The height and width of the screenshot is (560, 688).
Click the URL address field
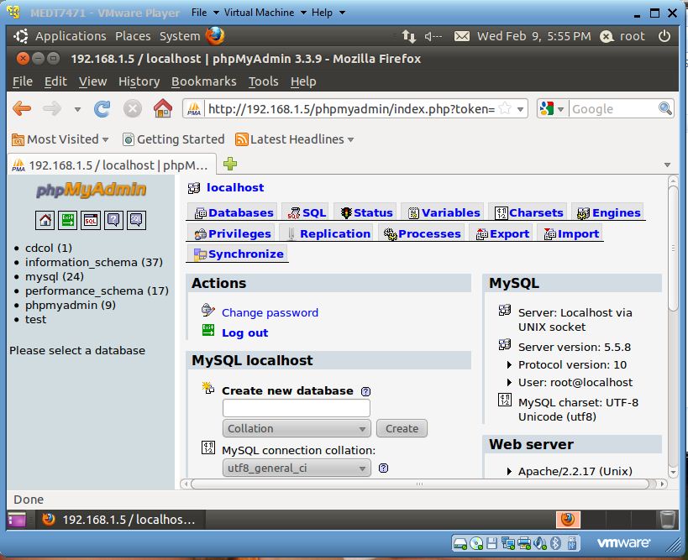coord(351,109)
